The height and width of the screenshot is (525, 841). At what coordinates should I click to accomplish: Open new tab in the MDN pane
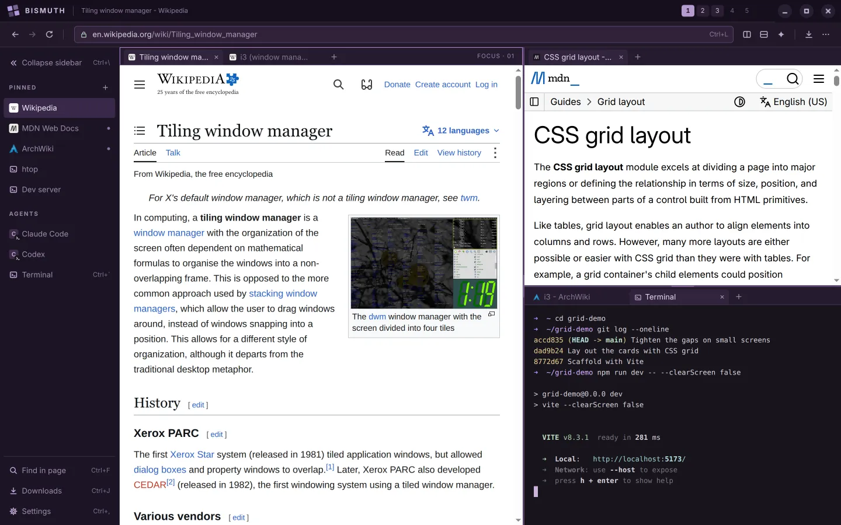click(638, 57)
